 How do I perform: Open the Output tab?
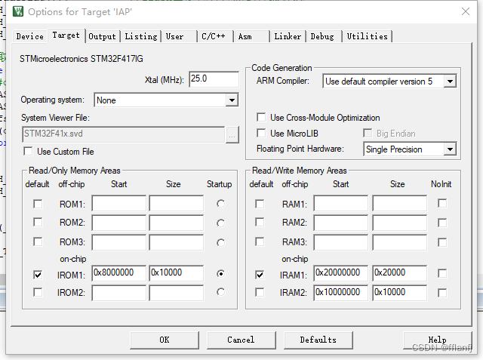click(103, 36)
